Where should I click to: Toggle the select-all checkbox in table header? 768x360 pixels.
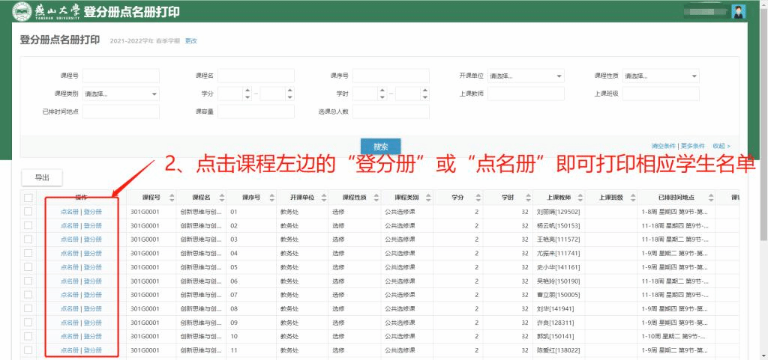tap(28, 198)
